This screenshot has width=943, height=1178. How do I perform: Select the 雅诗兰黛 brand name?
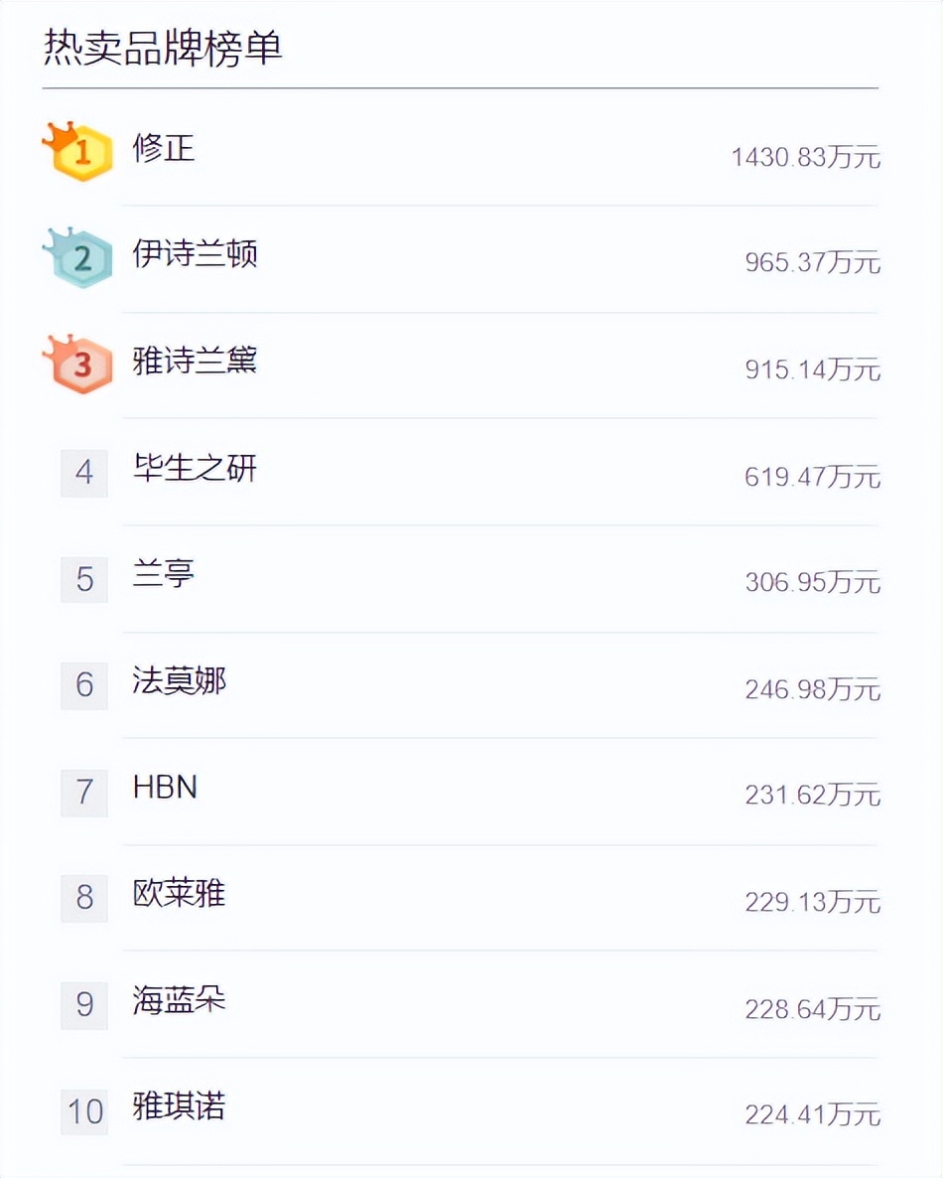(195, 361)
